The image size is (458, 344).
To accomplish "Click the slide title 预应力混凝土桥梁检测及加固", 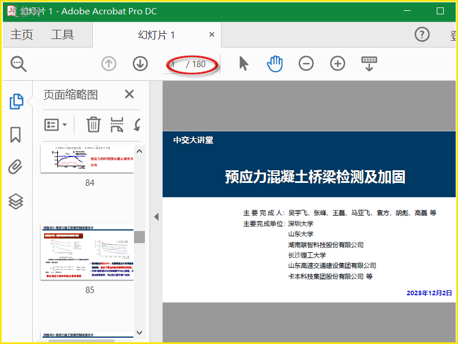I will (x=315, y=177).
